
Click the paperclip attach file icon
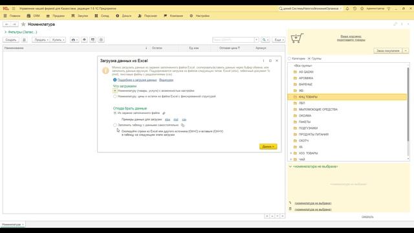tap(164, 113)
